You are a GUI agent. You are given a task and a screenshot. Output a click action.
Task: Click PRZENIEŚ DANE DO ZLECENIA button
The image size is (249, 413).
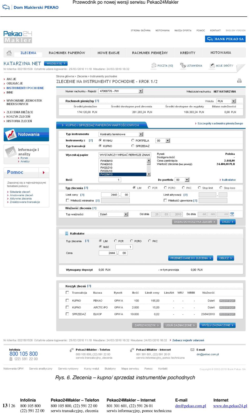coord(191,258)
